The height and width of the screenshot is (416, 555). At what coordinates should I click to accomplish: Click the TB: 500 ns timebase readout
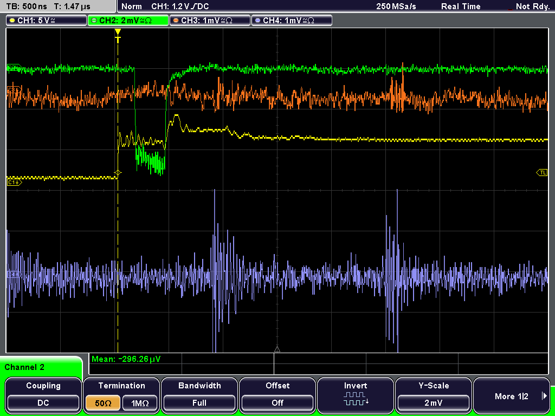click(x=27, y=6)
